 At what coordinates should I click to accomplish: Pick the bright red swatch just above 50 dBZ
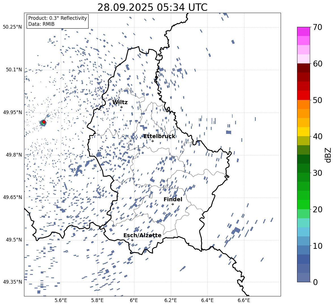pyautogui.click(x=304, y=95)
